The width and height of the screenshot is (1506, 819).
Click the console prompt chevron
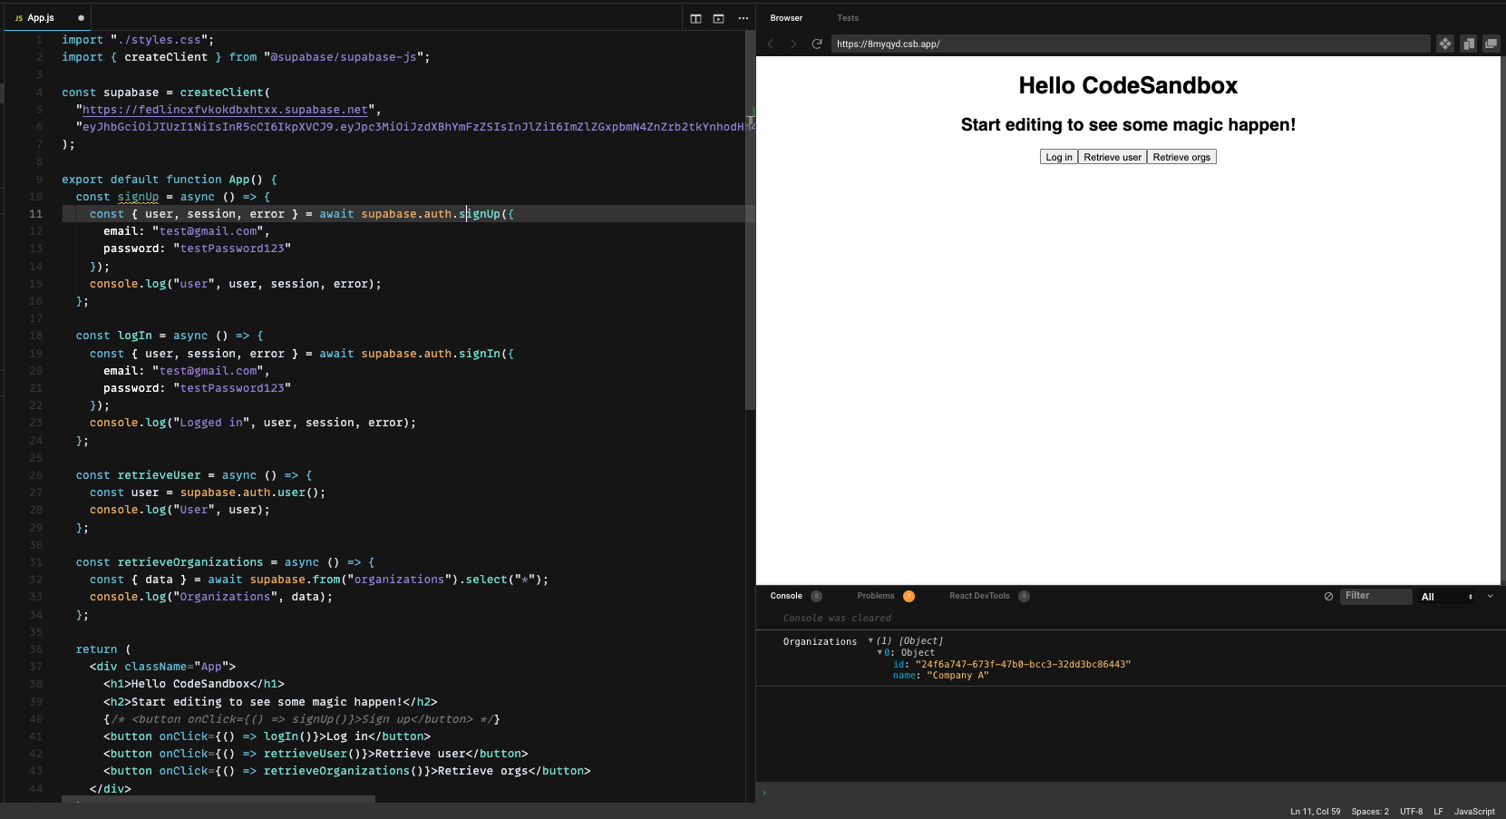[x=764, y=793]
